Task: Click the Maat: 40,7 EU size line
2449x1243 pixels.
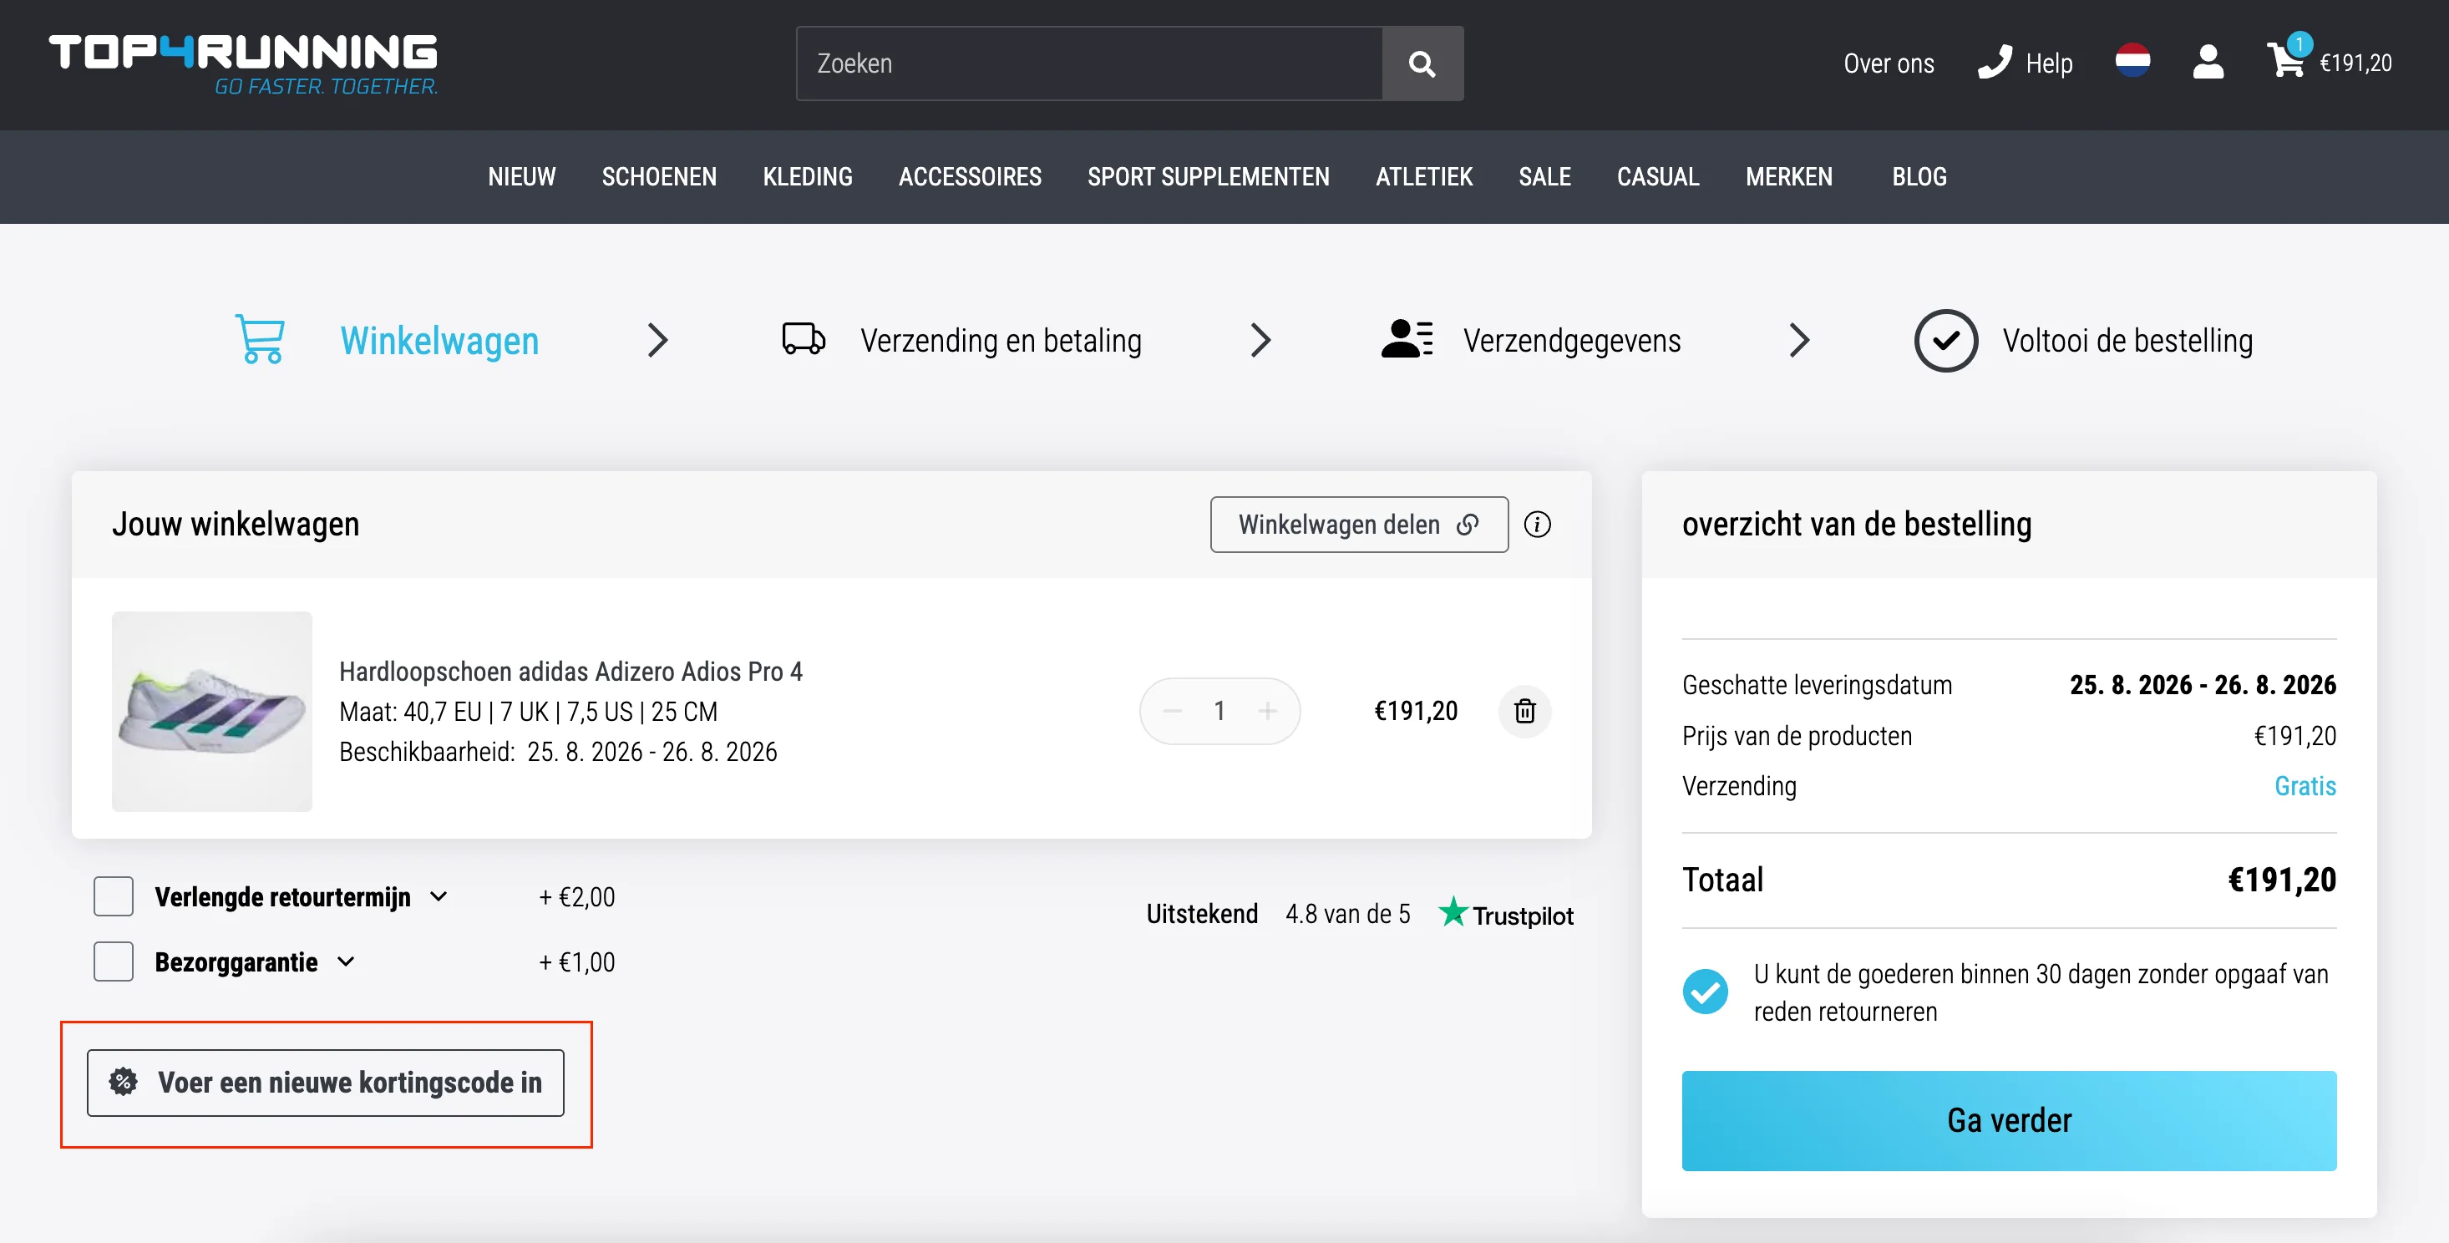Action: (529, 712)
